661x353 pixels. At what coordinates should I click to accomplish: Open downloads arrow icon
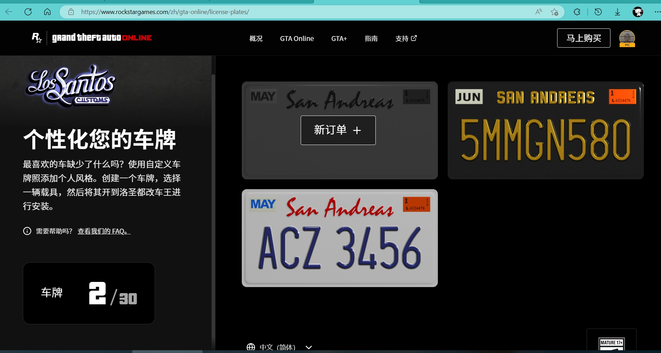pos(617,12)
